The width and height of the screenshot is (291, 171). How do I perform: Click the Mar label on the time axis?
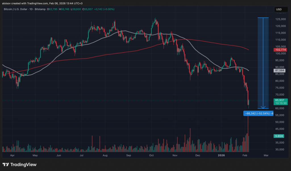(x=266, y=155)
